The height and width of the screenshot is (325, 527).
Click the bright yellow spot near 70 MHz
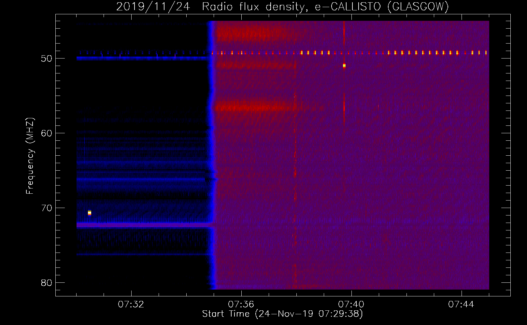pyautogui.click(x=90, y=213)
